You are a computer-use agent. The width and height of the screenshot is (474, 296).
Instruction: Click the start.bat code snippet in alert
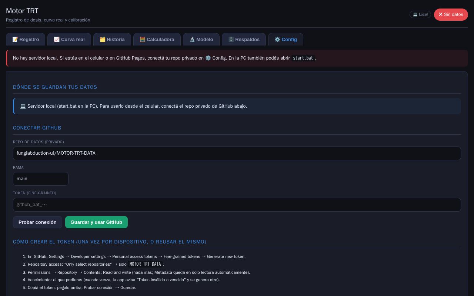tap(303, 58)
